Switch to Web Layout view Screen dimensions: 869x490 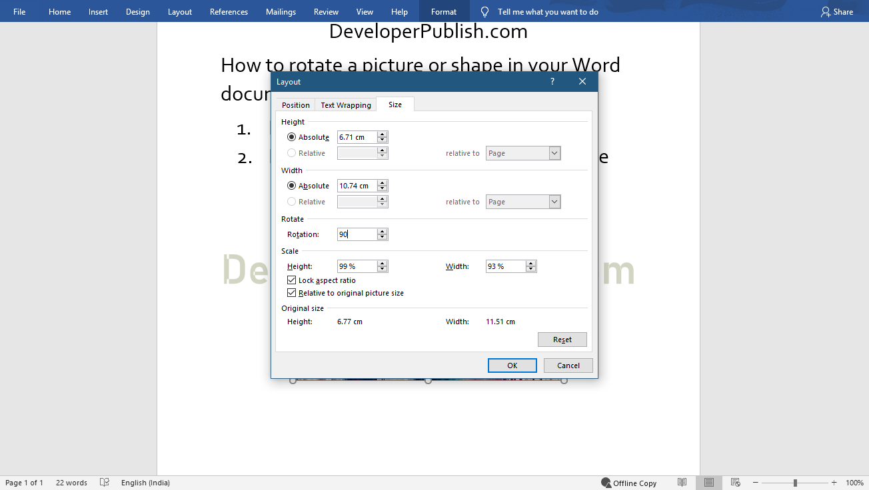click(x=736, y=482)
